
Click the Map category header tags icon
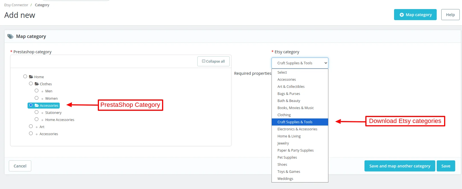pos(10,36)
